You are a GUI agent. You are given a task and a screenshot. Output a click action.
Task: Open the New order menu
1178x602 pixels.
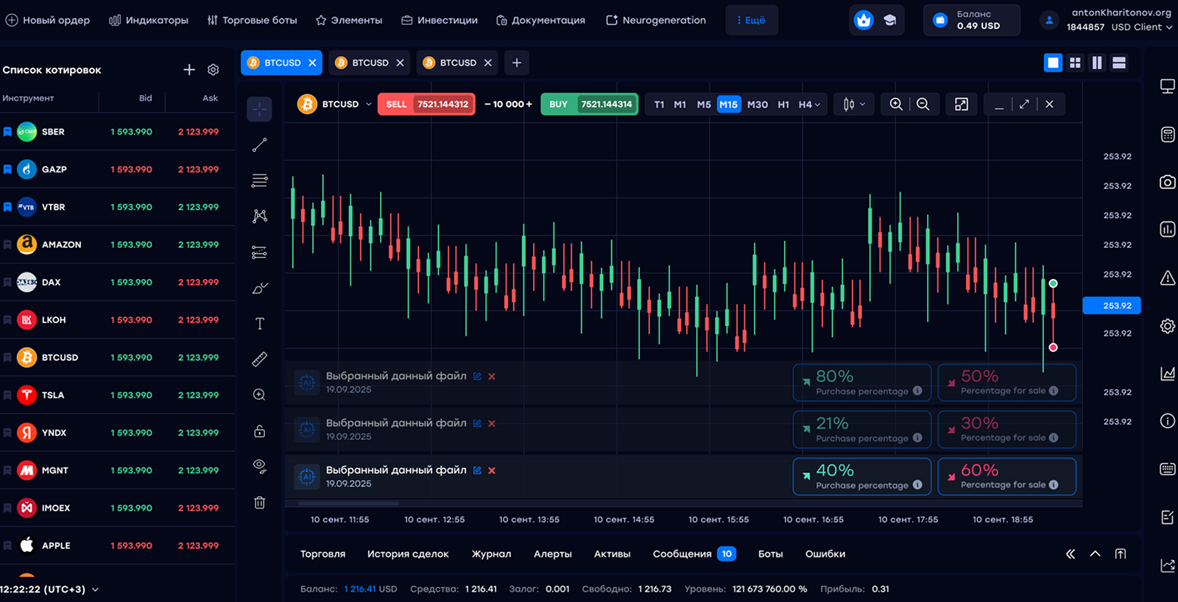pos(48,20)
